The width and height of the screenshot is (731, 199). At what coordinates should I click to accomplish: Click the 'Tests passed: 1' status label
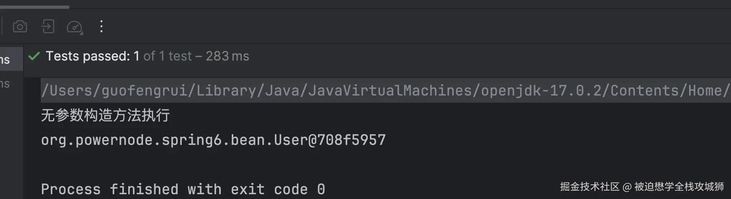93,56
